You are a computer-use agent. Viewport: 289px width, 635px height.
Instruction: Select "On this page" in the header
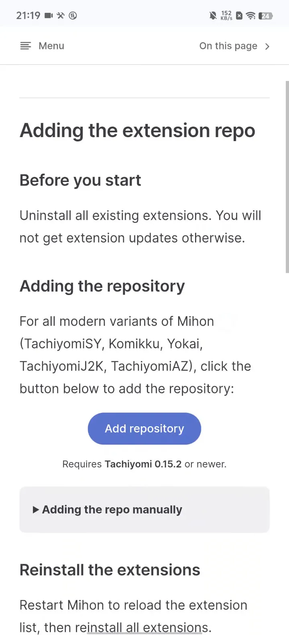click(228, 46)
